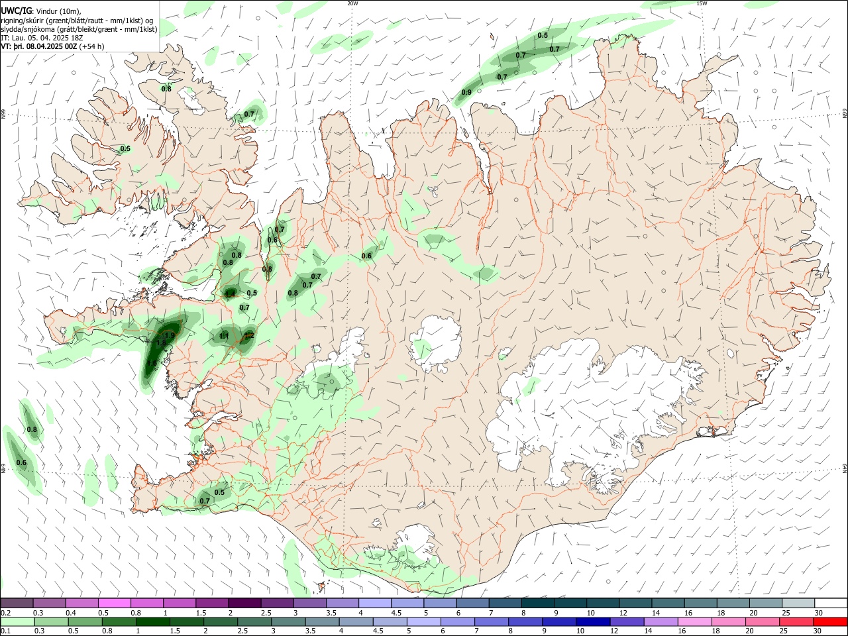Select the 'IT: Lau. 05. 04. 2025 18Z' line
This screenshot has height=636, width=848.
click(x=43, y=38)
